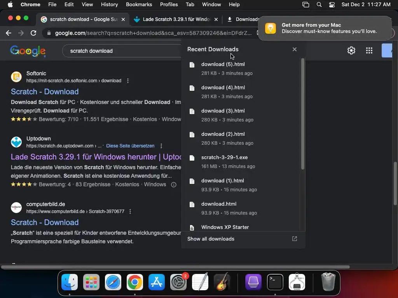Open the History menu
The image size is (398, 298).
coord(109,5)
